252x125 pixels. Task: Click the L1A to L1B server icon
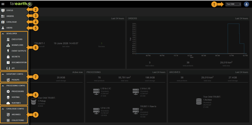pos(136,92)
